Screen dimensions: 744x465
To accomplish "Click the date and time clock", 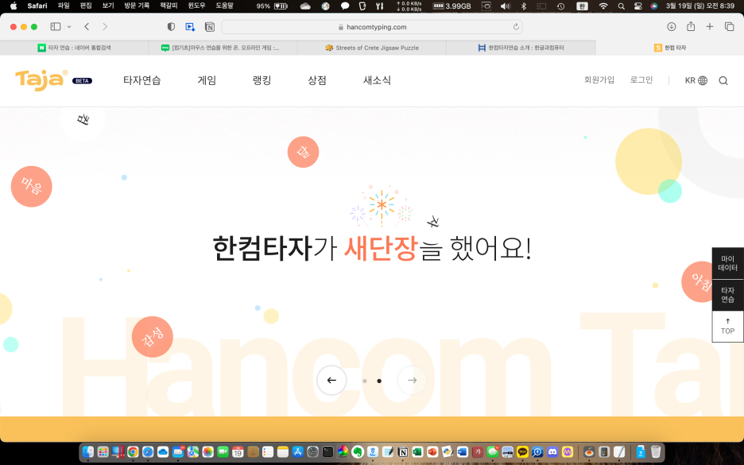I will [699, 6].
